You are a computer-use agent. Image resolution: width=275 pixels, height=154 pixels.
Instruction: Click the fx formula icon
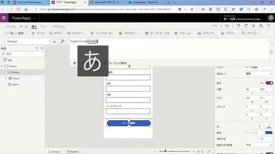62,41
